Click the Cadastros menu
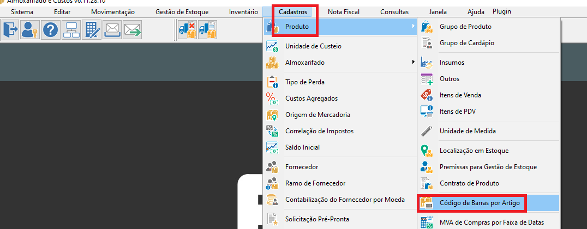The height and width of the screenshot is (229, 587). point(293,12)
